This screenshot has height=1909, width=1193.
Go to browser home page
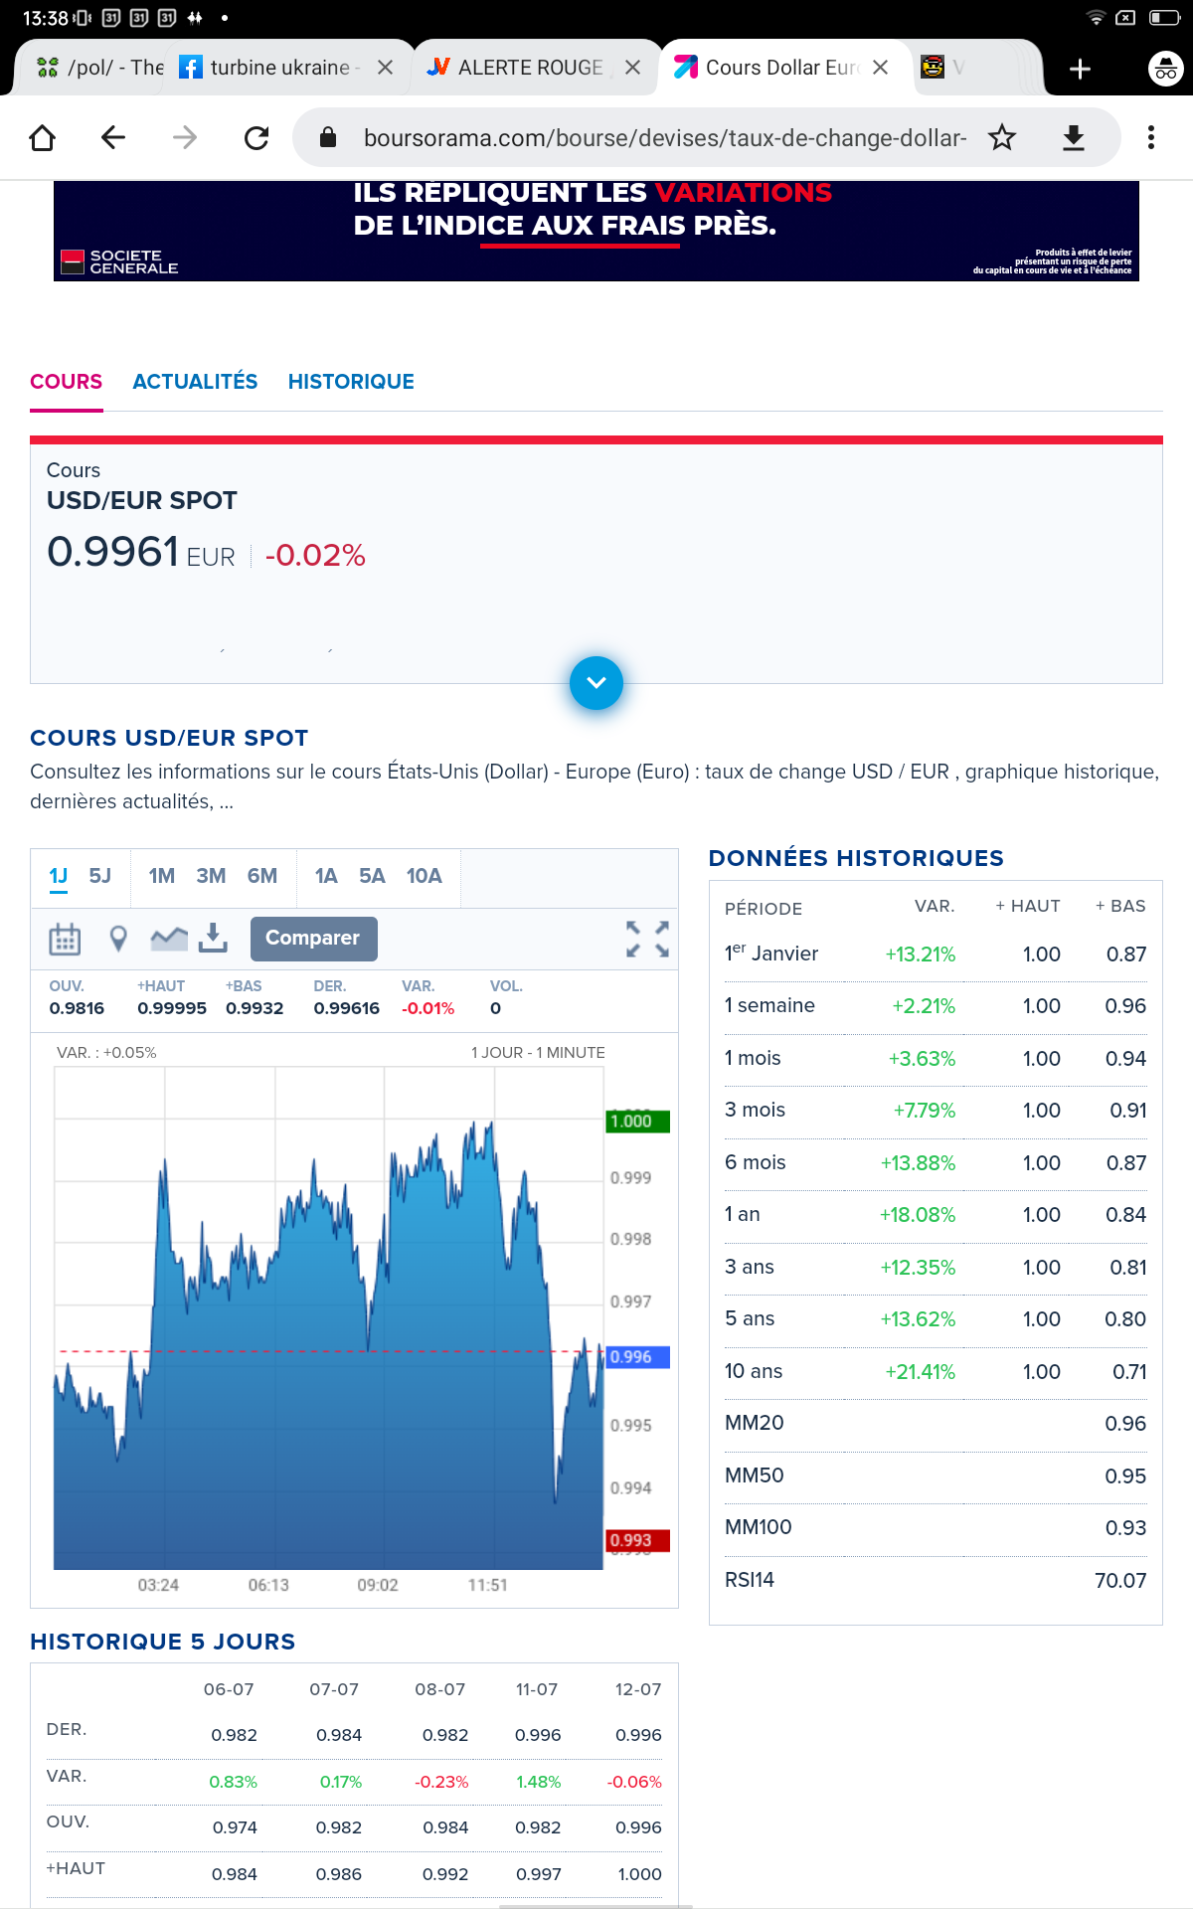click(42, 137)
